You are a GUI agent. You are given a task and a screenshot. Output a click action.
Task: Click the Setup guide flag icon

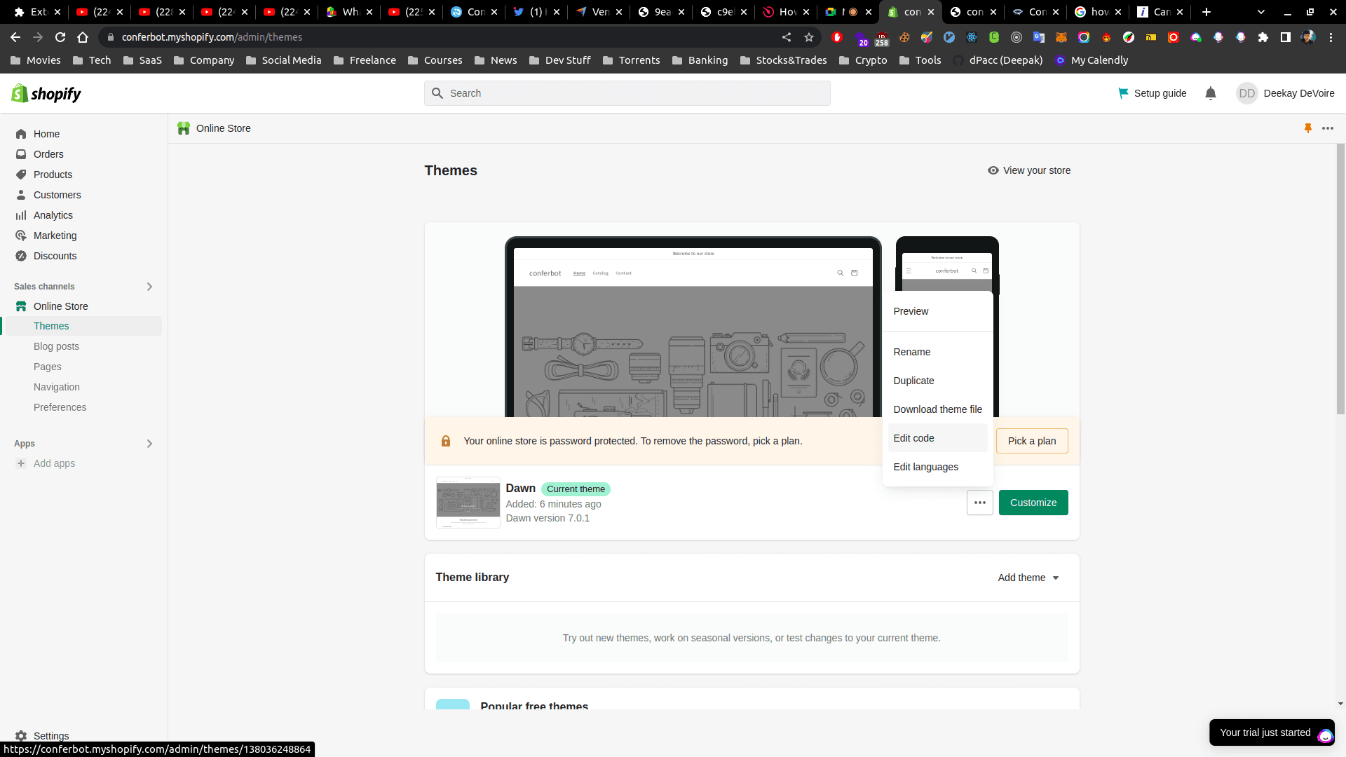1123,93
